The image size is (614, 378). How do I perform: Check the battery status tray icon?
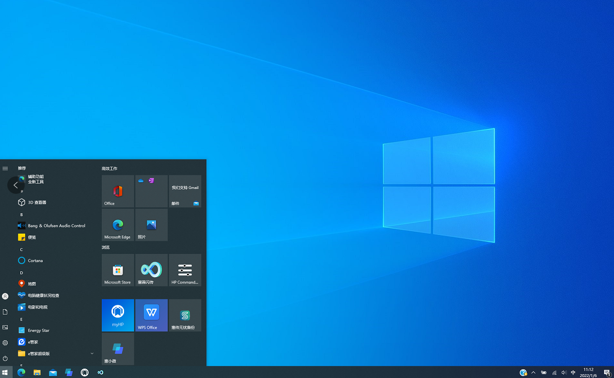[x=544, y=373]
